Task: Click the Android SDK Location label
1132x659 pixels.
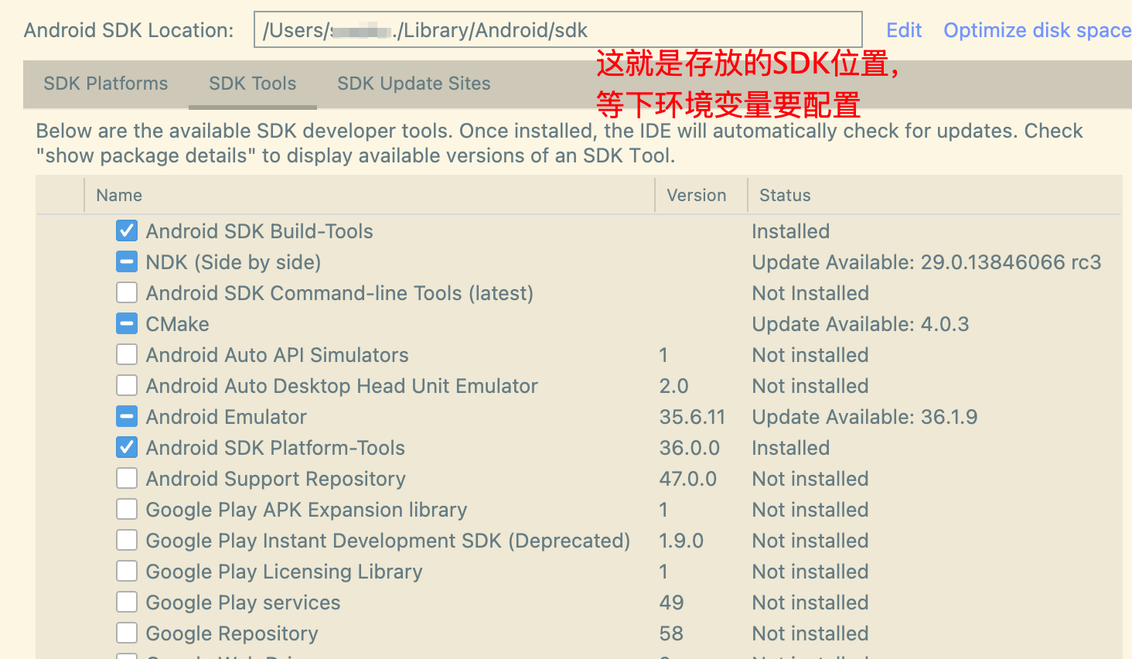Action: point(129,30)
